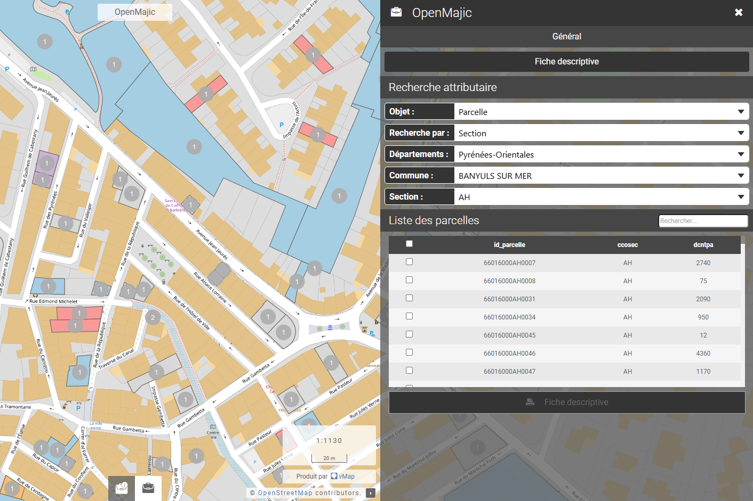753x501 pixels.
Task: Enable the checkbox for parcel 66016000AH0045
Action: (409, 334)
